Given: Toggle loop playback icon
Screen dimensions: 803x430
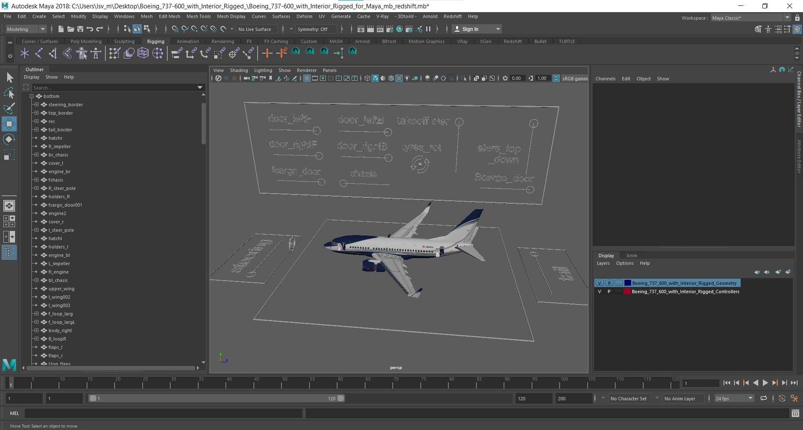Looking at the screenshot, I should (763, 398).
